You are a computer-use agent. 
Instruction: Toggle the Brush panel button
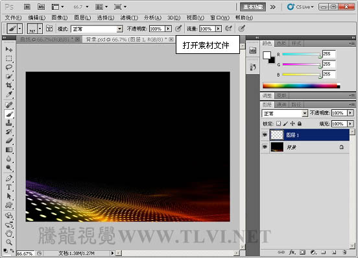49,29
